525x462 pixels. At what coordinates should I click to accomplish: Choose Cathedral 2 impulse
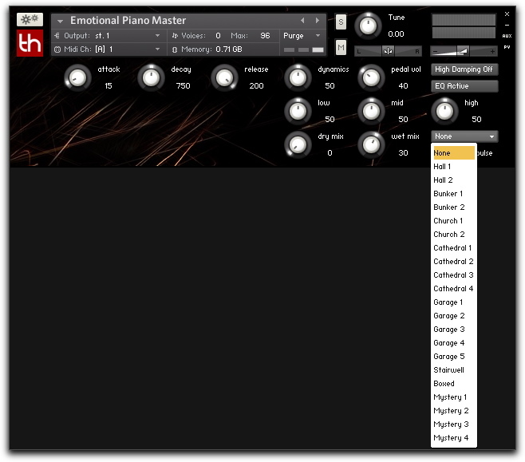tap(454, 262)
